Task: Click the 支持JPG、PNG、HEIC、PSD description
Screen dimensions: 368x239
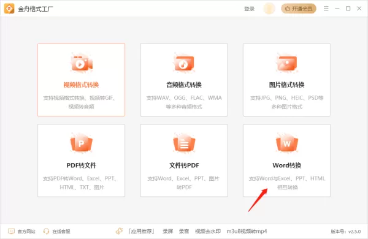Action: click(x=287, y=102)
